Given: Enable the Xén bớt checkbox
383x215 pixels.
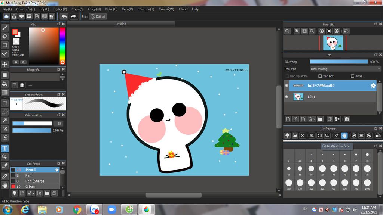Looking at the screenshot, I should point(320,76).
